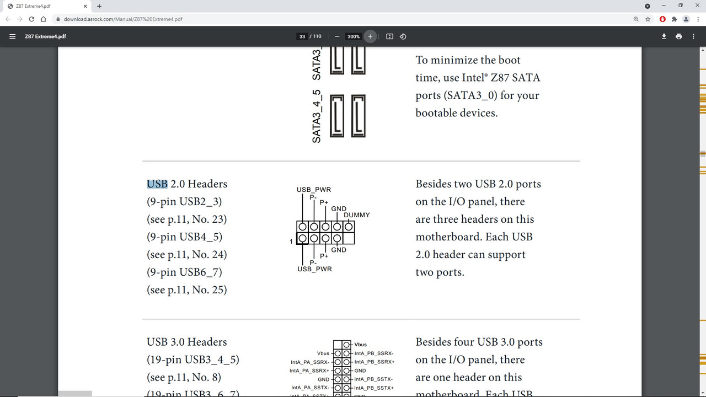
Task: Click text "(see p.11, No. 24)"
Action: click(187, 255)
